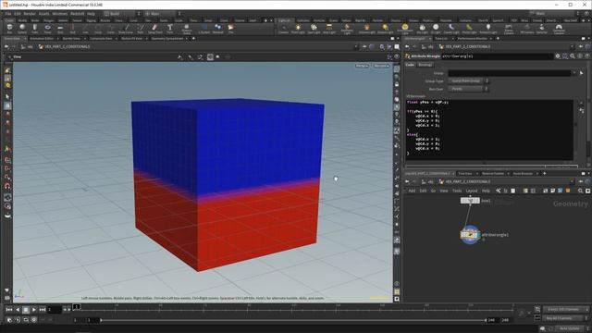Add a Point Light from shelf
The width and height of the screenshot is (592, 333).
click(x=298, y=29)
